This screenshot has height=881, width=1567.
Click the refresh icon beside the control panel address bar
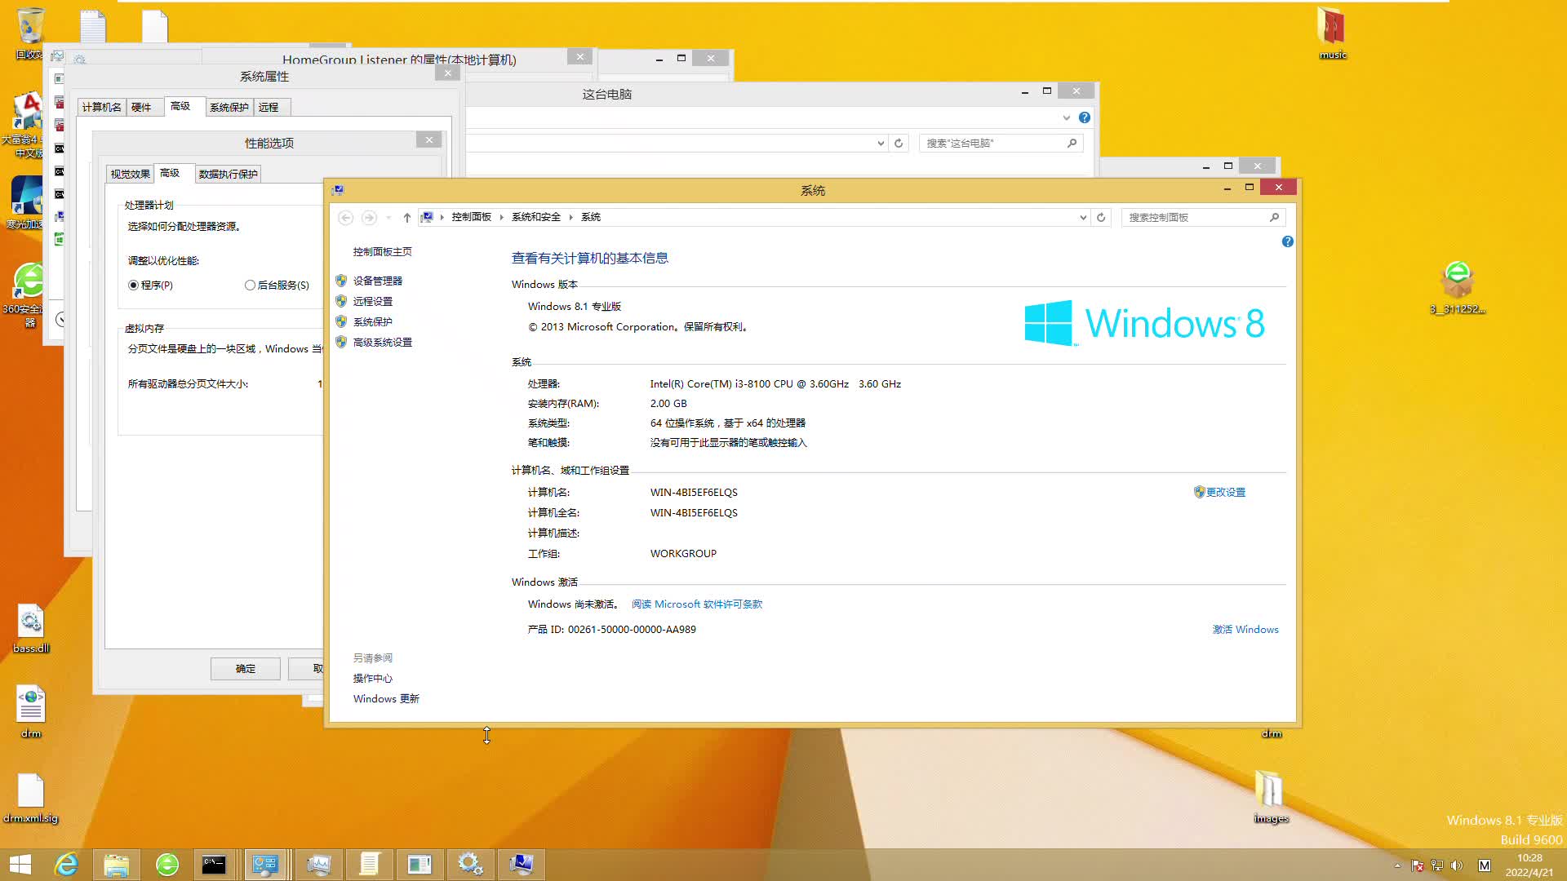coord(1101,217)
